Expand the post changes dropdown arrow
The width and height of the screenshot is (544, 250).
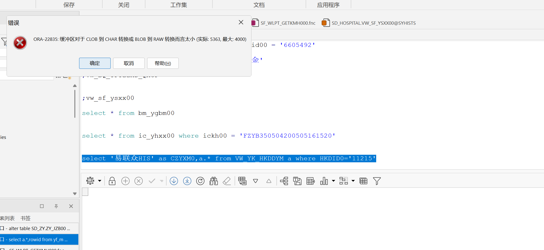coord(162,181)
